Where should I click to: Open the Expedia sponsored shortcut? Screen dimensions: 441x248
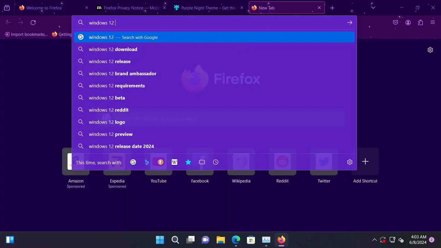coord(117,168)
